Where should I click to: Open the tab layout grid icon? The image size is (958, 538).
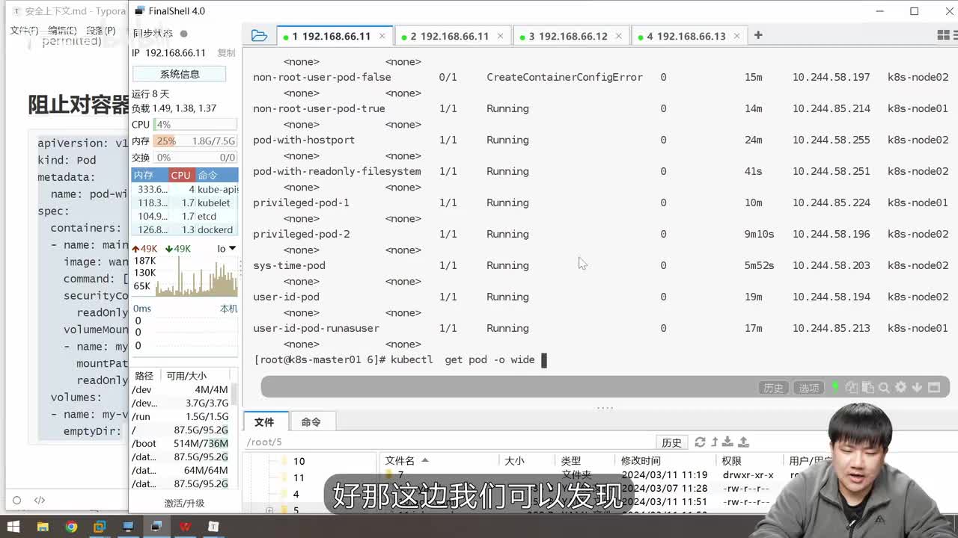pyautogui.click(x=943, y=36)
